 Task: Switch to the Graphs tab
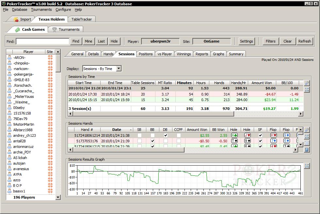(x=218, y=54)
